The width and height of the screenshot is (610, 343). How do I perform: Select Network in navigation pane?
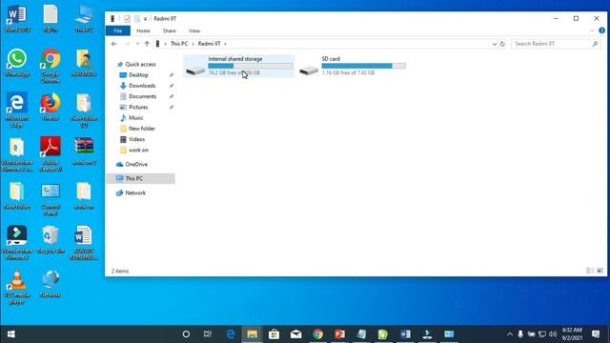click(x=135, y=192)
